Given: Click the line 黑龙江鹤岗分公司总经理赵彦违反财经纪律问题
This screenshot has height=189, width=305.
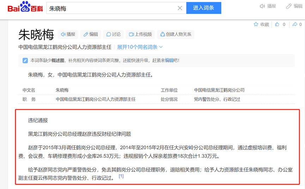Looking at the screenshot, I should (80, 134).
